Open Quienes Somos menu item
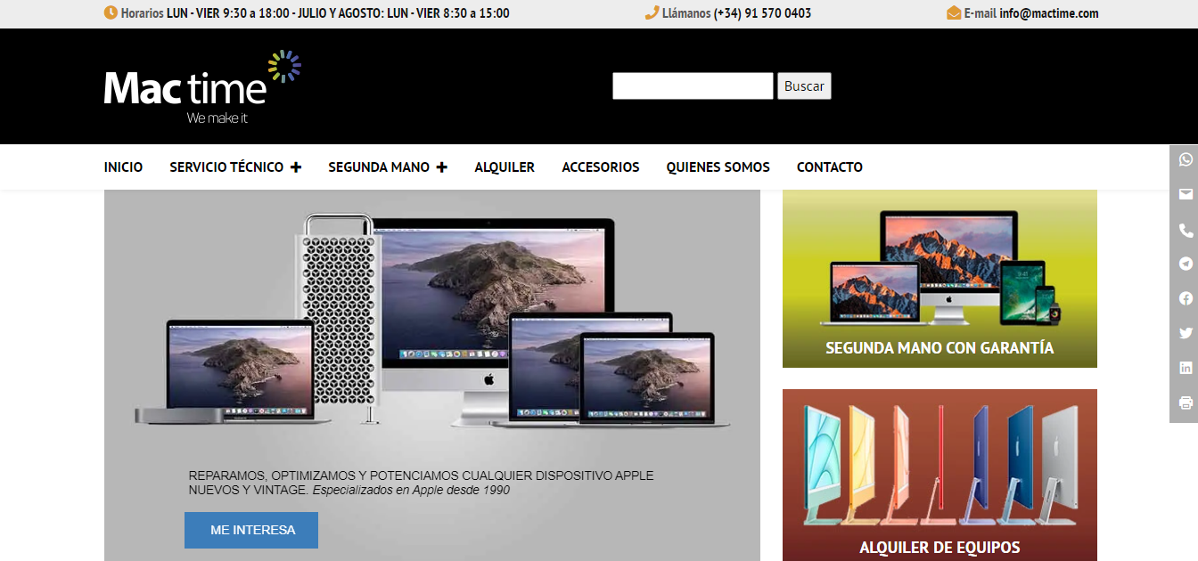Image resolution: width=1198 pixels, height=561 pixels. (x=718, y=167)
